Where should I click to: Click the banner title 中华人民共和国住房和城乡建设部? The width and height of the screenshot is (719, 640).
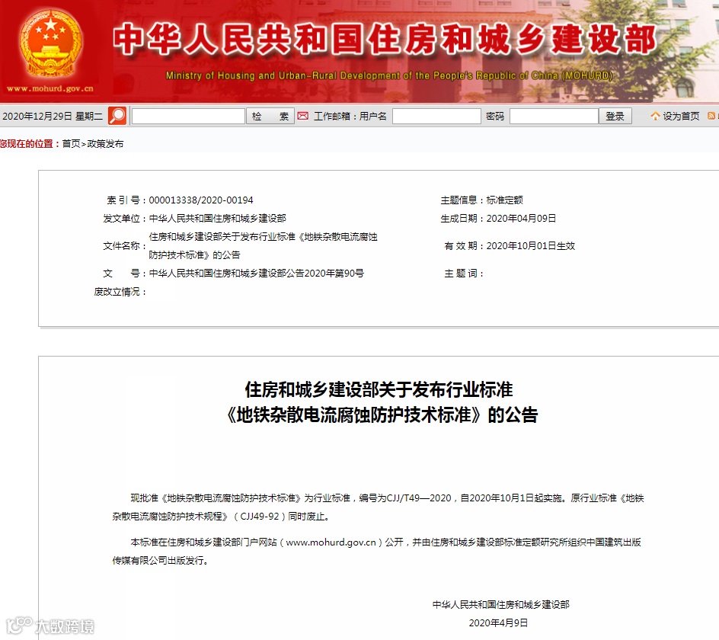[x=385, y=40]
